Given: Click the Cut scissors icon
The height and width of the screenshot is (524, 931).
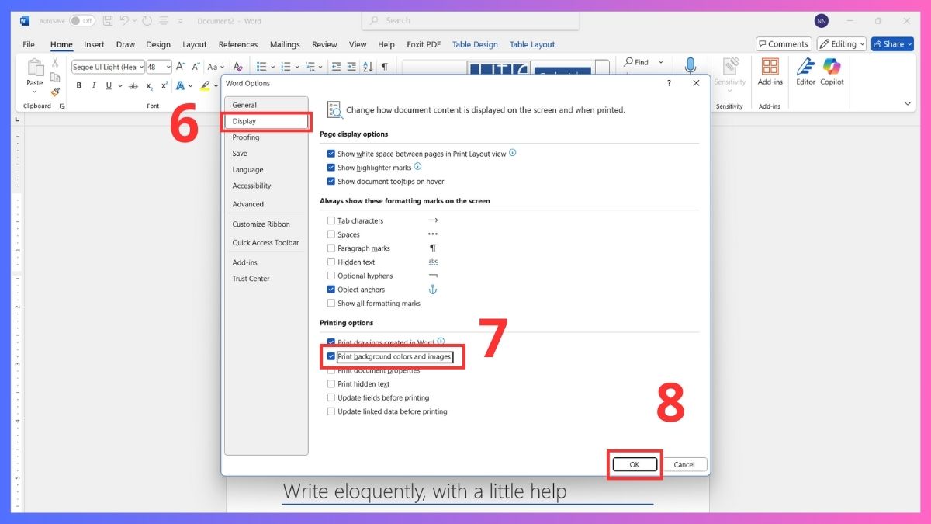Looking at the screenshot, I should pos(55,63).
